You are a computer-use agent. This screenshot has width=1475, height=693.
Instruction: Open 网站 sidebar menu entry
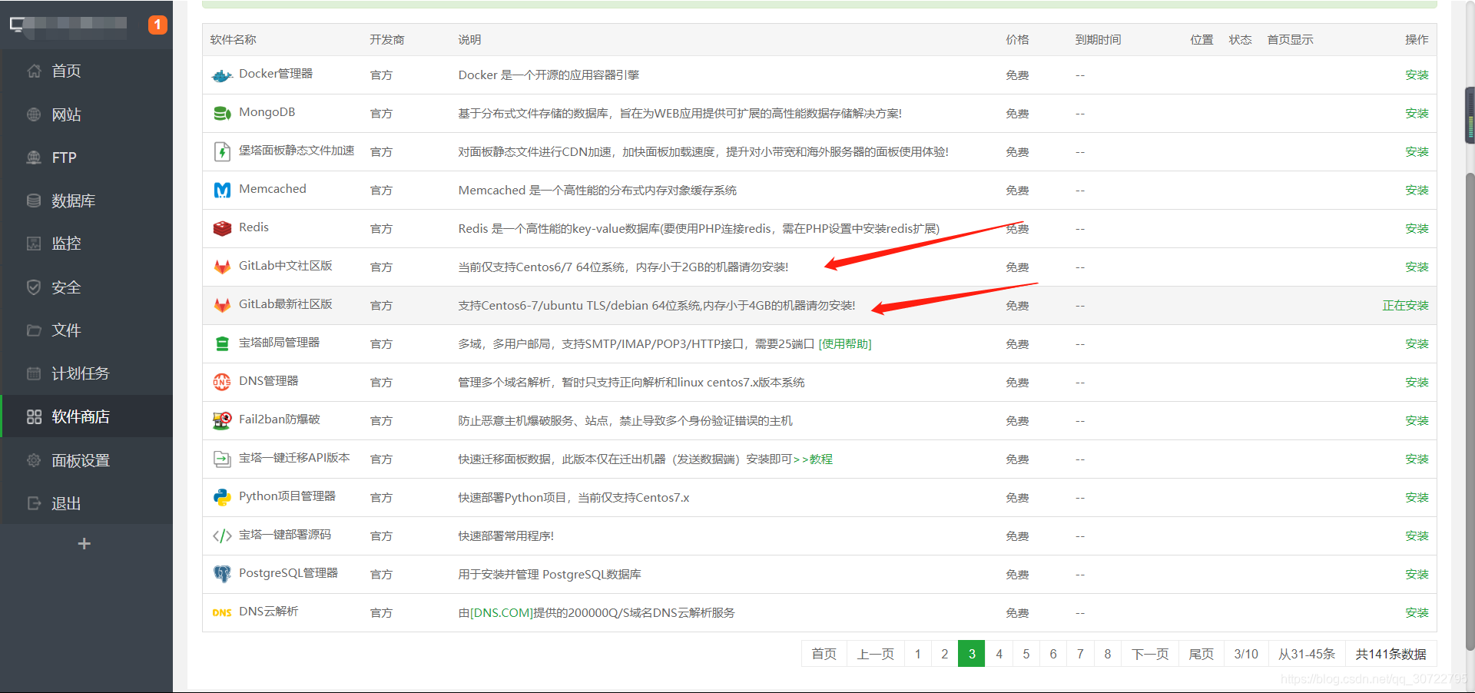pyautogui.click(x=86, y=114)
